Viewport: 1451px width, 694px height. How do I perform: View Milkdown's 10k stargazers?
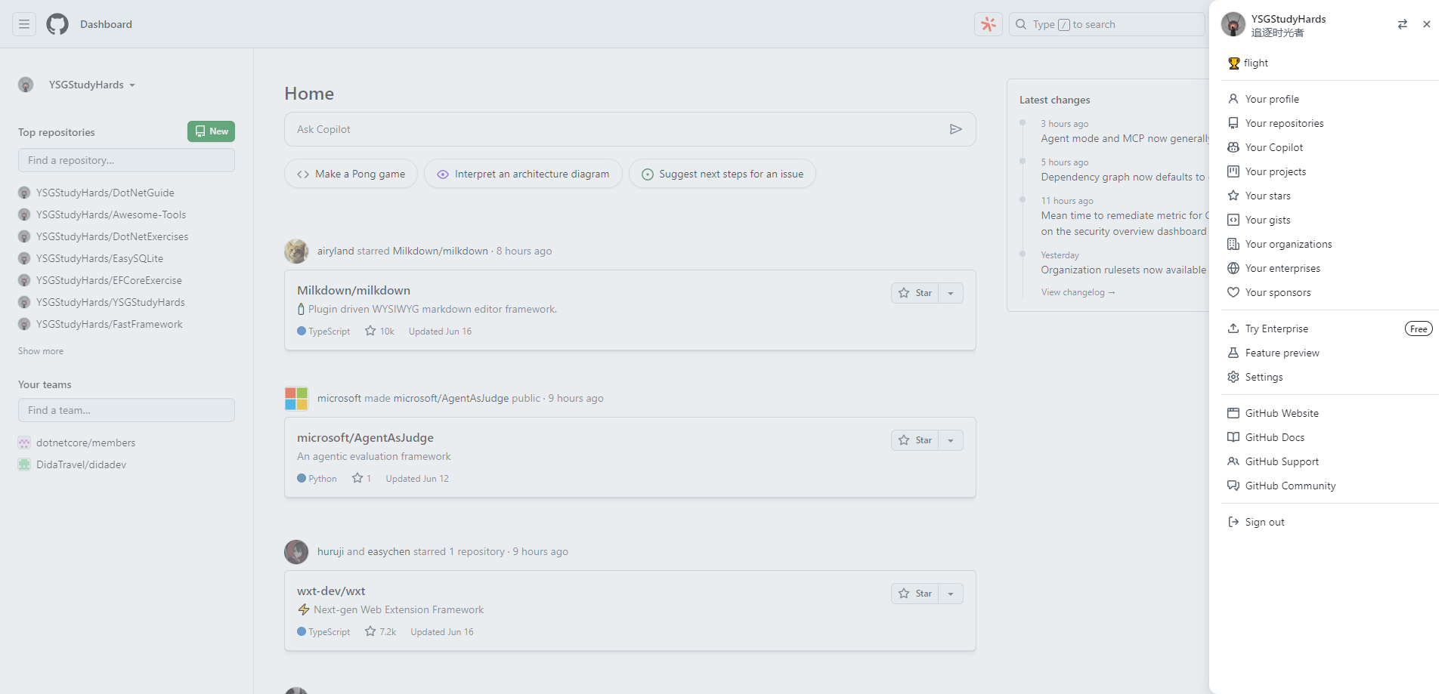[x=379, y=332]
